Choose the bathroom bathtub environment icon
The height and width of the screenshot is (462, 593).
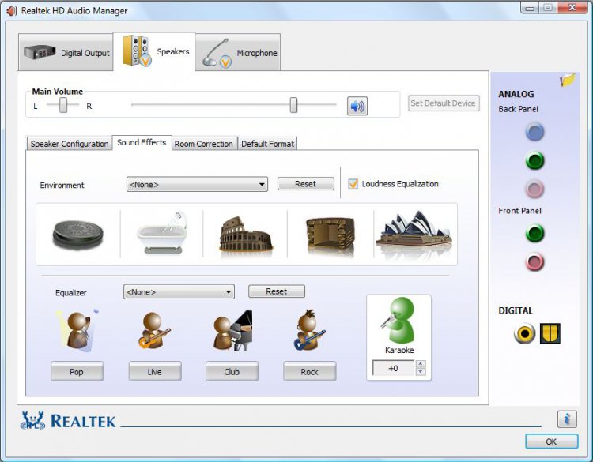(163, 233)
